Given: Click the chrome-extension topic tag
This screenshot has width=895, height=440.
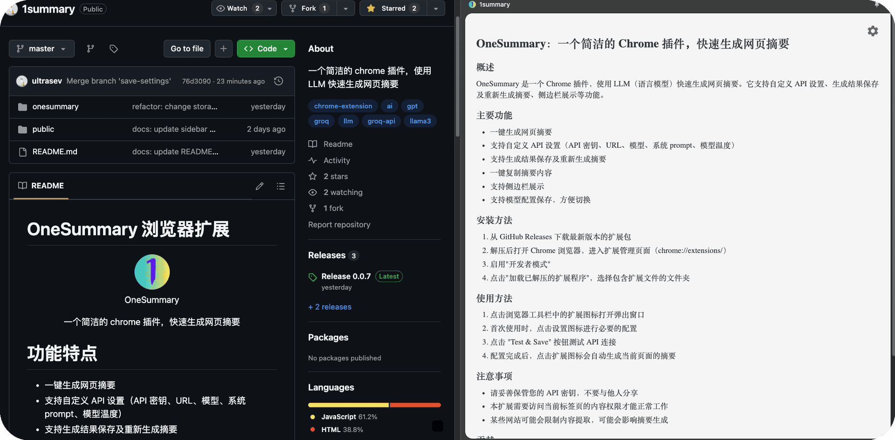Looking at the screenshot, I should (343, 106).
